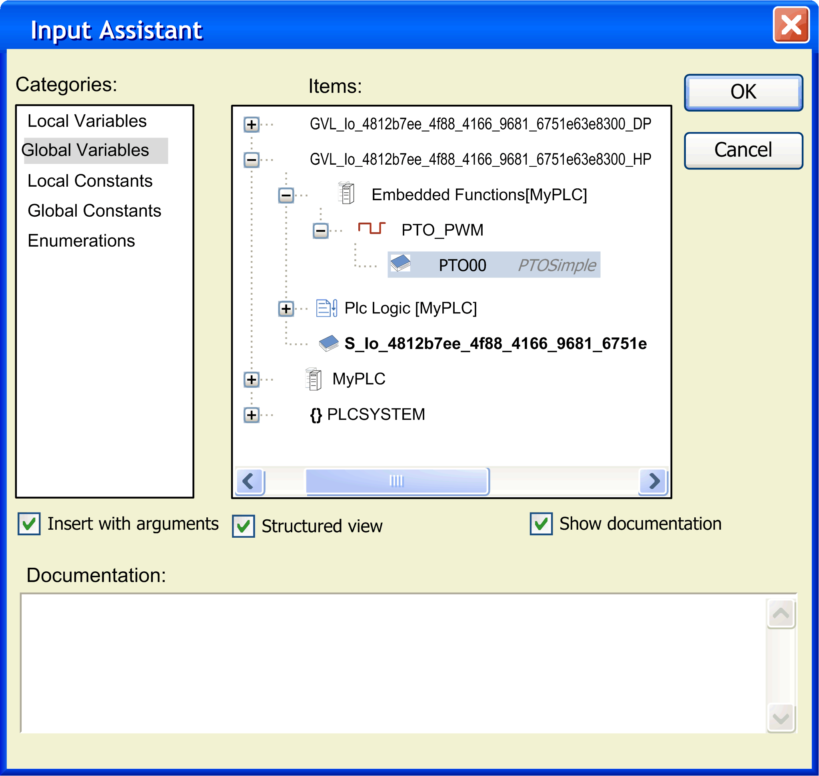Image resolution: width=819 pixels, height=776 pixels.
Task: Expand the GVL_Io DP node
Action: click(x=252, y=124)
